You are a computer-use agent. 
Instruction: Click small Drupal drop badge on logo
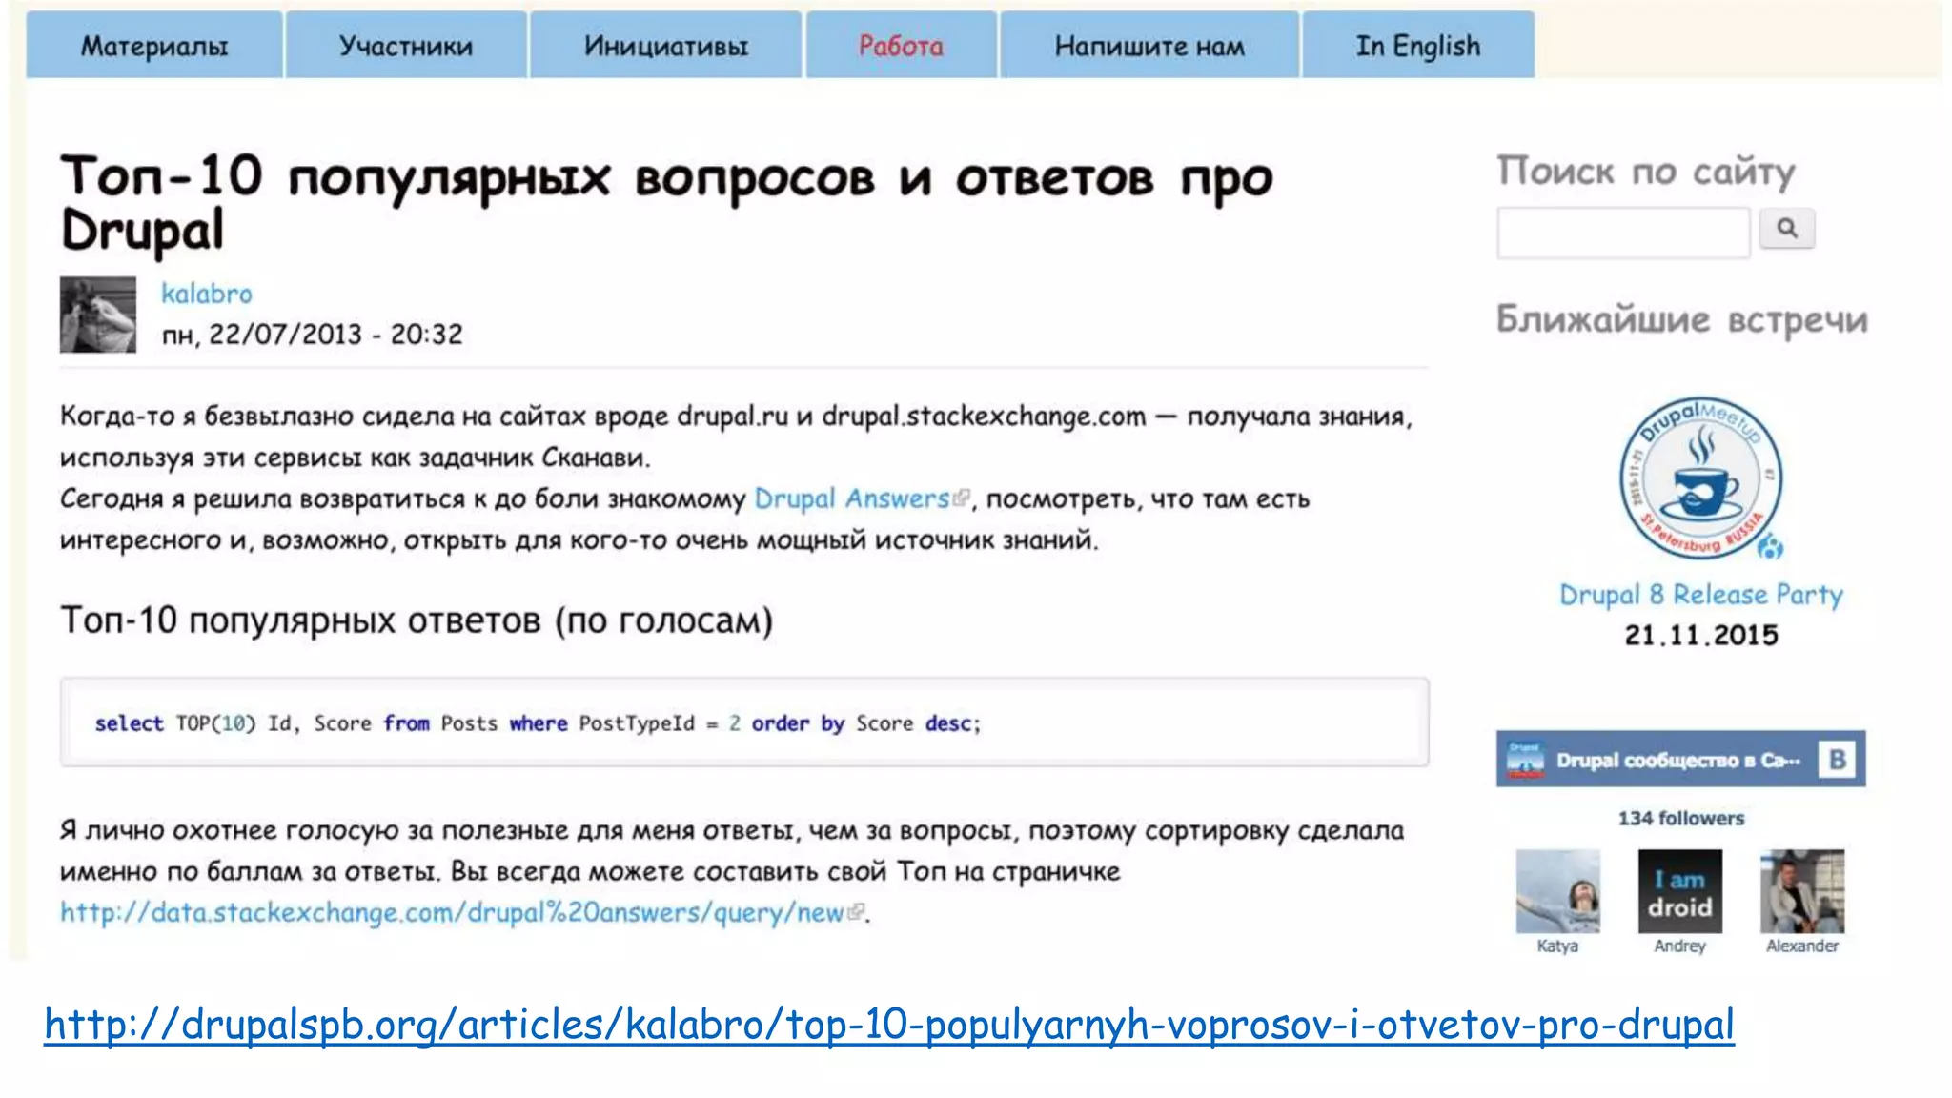[x=1770, y=546]
